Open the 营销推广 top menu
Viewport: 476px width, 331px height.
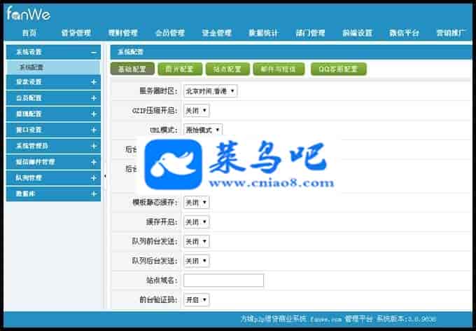pos(451,33)
